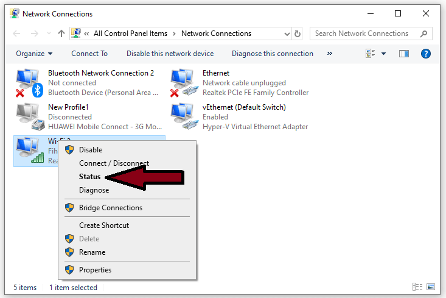The width and height of the screenshot is (446, 298).
Task: Choose Connect / Disconnect in context menu
Action: (x=127, y=163)
